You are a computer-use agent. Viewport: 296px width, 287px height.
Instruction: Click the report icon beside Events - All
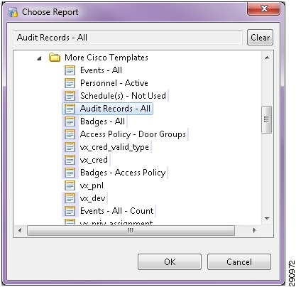70,70
